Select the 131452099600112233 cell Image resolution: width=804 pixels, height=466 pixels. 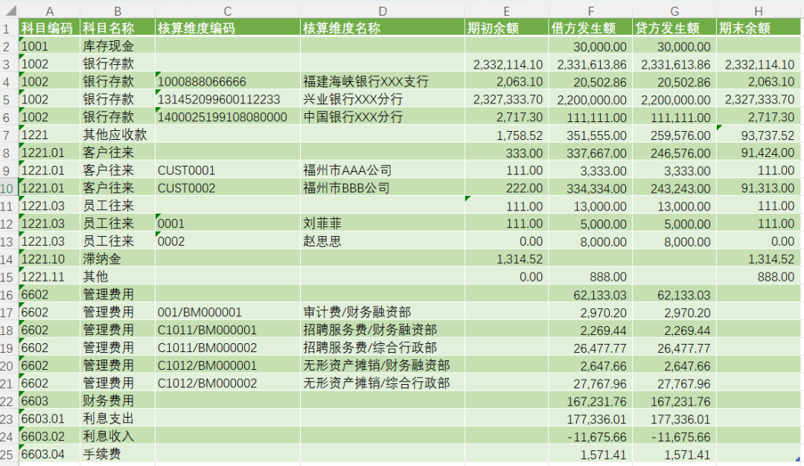[228, 100]
